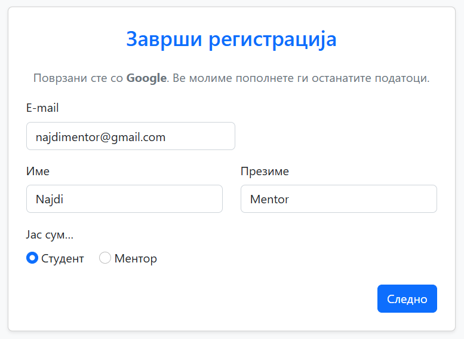This screenshot has height=339, width=464.
Task: Click the Ментор option label text
Action: click(136, 259)
